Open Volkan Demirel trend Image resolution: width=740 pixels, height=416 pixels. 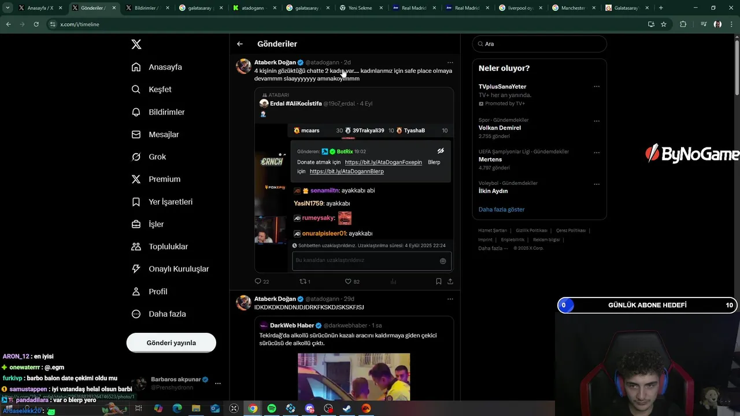(499, 128)
